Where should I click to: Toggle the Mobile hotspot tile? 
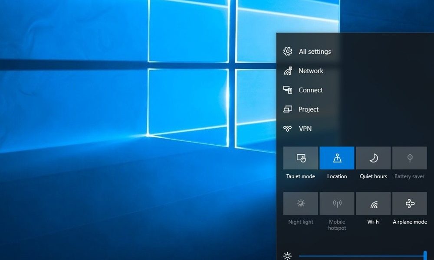(337, 203)
